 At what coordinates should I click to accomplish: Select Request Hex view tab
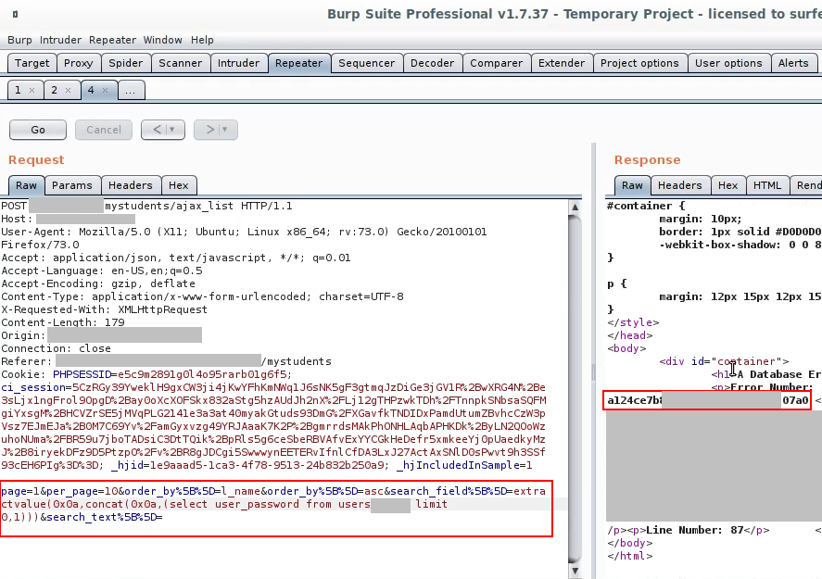pos(179,185)
